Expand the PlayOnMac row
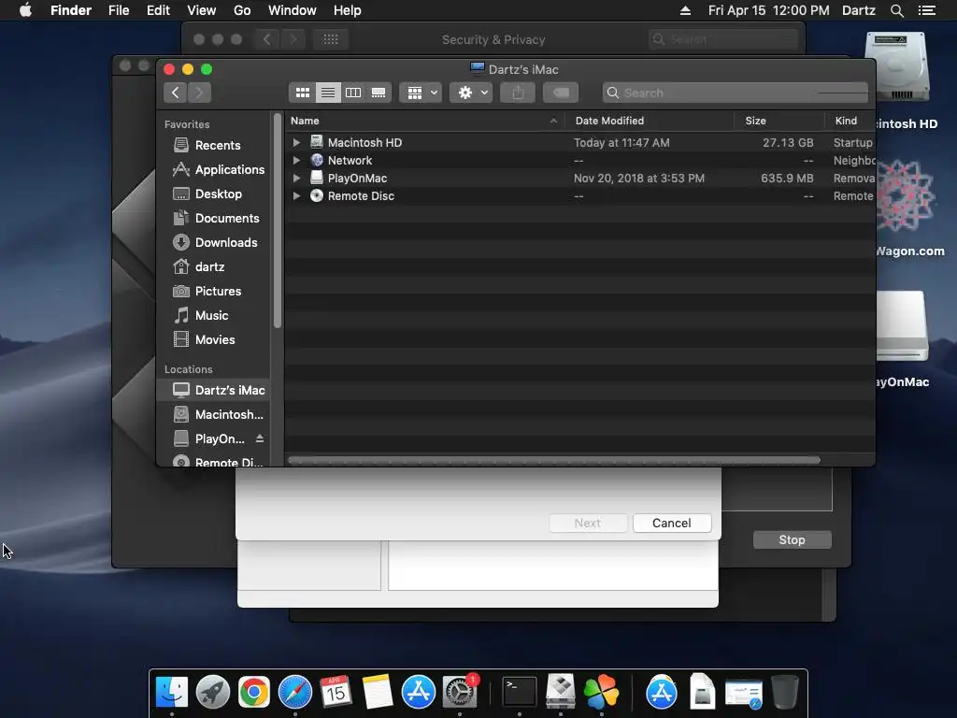957x718 pixels. coord(296,179)
